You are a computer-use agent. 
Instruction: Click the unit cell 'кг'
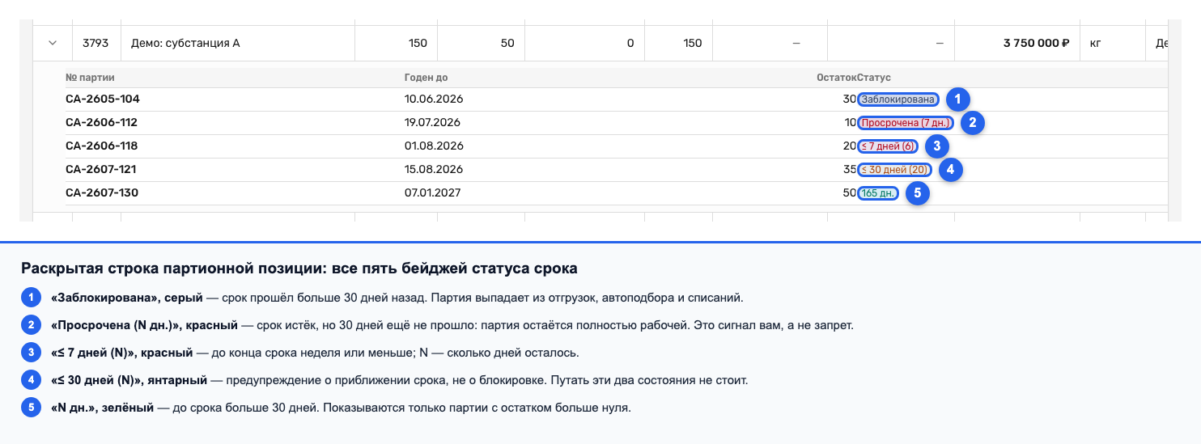click(1113, 44)
